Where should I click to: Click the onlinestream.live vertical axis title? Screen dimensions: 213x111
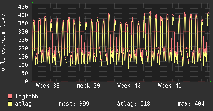(x=3, y=43)
